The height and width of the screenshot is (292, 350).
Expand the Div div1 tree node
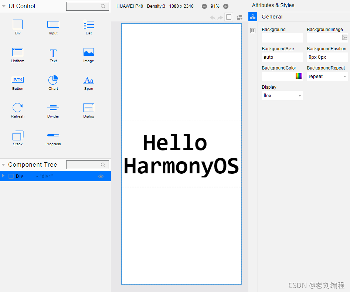(3, 176)
